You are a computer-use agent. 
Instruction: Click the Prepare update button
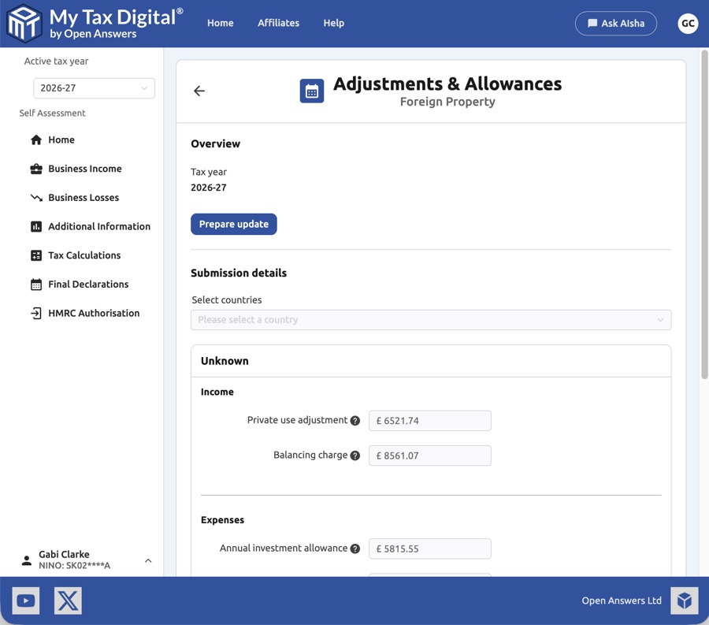(x=233, y=224)
